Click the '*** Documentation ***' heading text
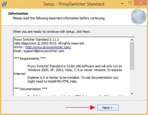This screenshot has width=148, height=115. (30, 89)
